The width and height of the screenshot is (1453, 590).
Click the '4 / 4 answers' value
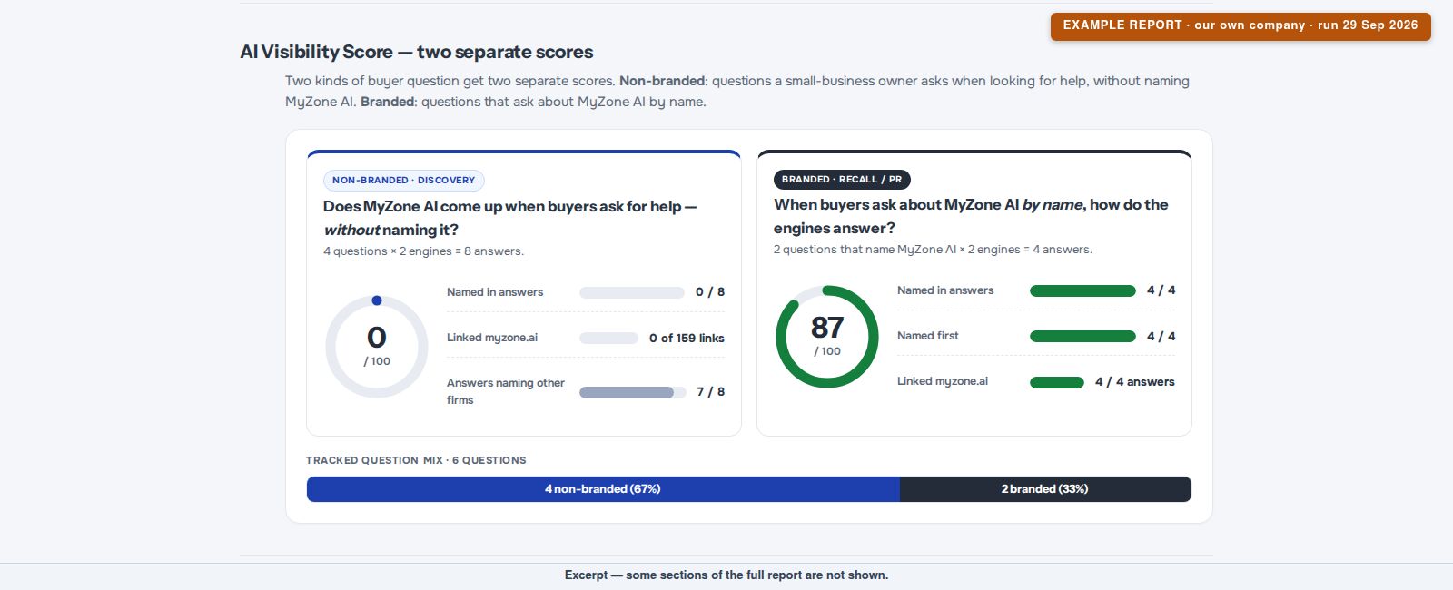(1135, 382)
